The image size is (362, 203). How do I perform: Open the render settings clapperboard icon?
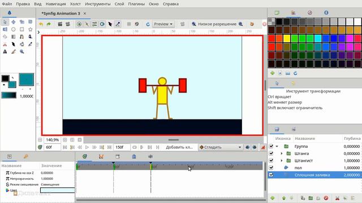pos(60,24)
